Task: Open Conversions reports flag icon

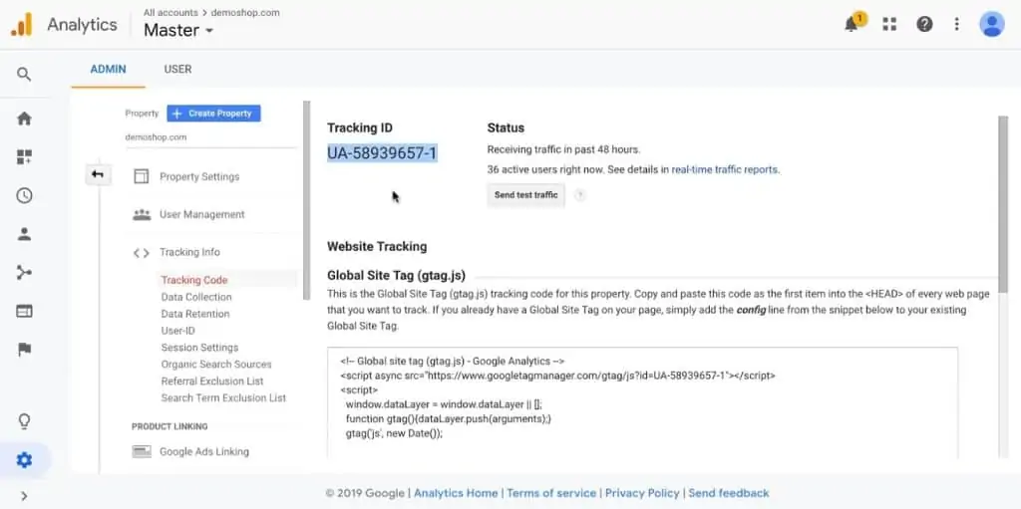Action: coord(24,350)
